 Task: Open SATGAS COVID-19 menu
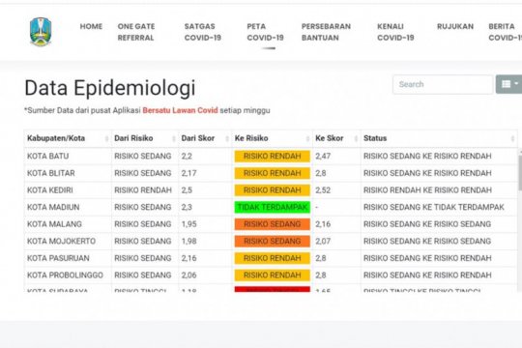tap(203, 32)
